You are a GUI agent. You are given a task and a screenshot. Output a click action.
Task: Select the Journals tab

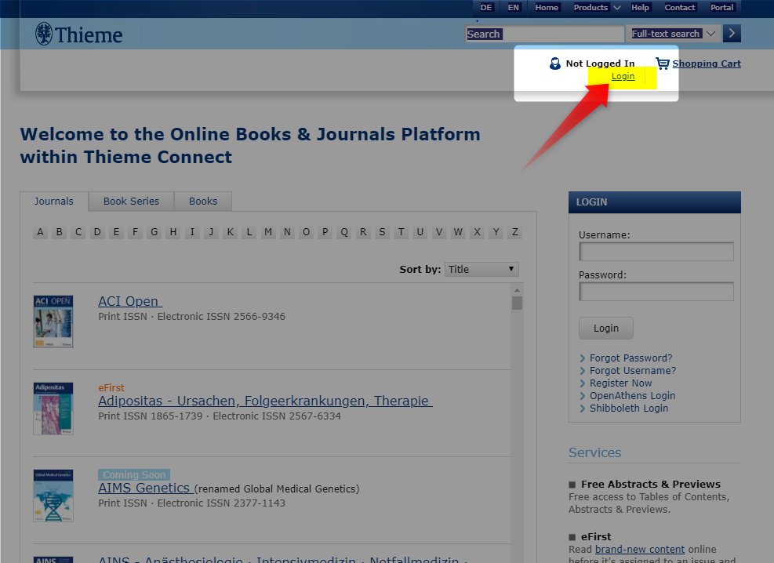(54, 202)
